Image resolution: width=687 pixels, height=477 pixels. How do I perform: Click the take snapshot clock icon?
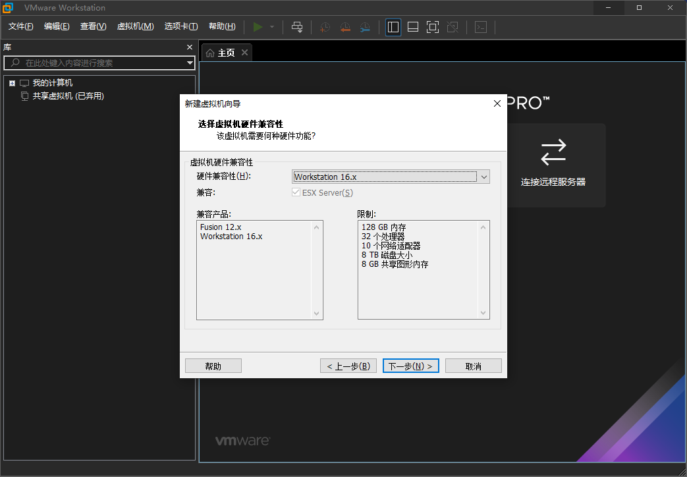325,27
